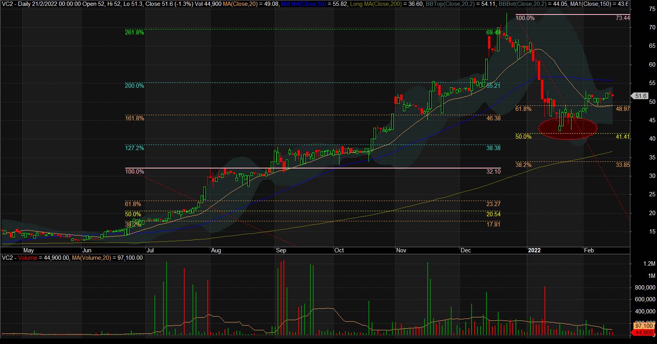This screenshot has width=657, height=344.
Task: Select the "Oct" label on the time axis
Action: 339,250
